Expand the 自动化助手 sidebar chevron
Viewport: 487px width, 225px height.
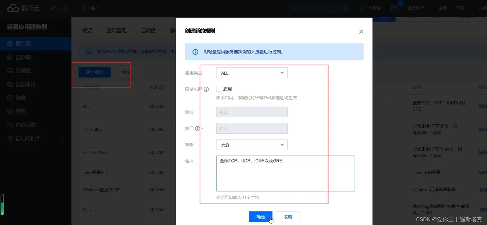[63, 139]
